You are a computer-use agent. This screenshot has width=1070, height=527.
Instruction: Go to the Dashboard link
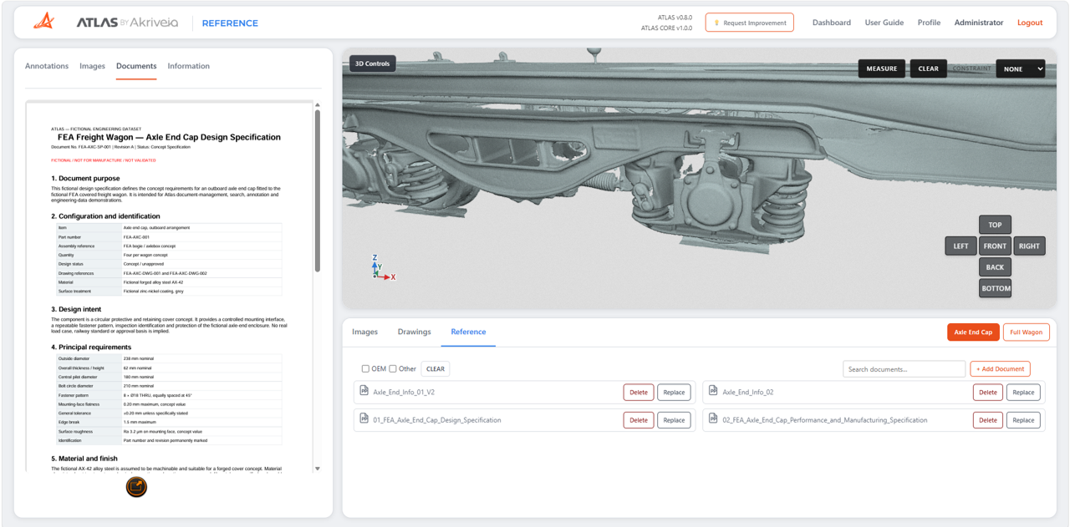point(832,23)
